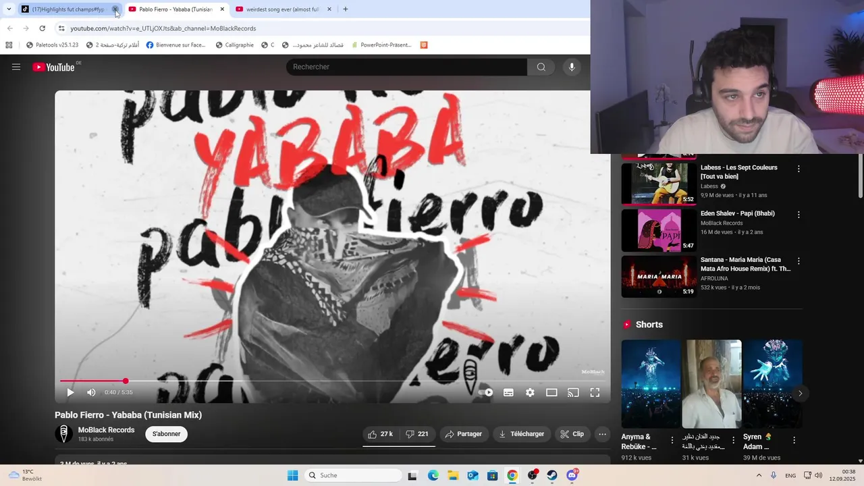Click the Télécharger download button
Screen dimensions: 864x486
tap(521, 434)
